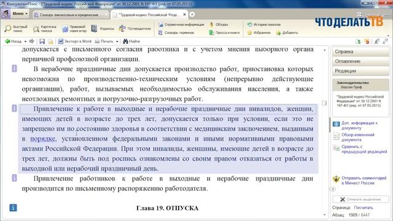This screenshot has width=393, height=221.
Task: Click info icon beside В нерабочие праздничные дни paragraph
Action: click(x=14, y=68)
